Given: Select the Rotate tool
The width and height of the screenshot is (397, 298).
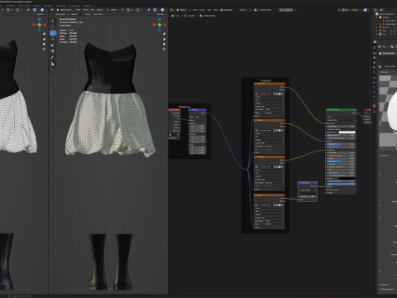Looking at the screenshot, I should [x=53, y=39].
